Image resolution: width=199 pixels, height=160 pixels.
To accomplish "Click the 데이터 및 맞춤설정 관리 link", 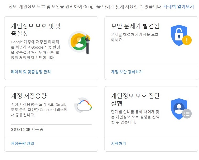I will pos(31,72).
